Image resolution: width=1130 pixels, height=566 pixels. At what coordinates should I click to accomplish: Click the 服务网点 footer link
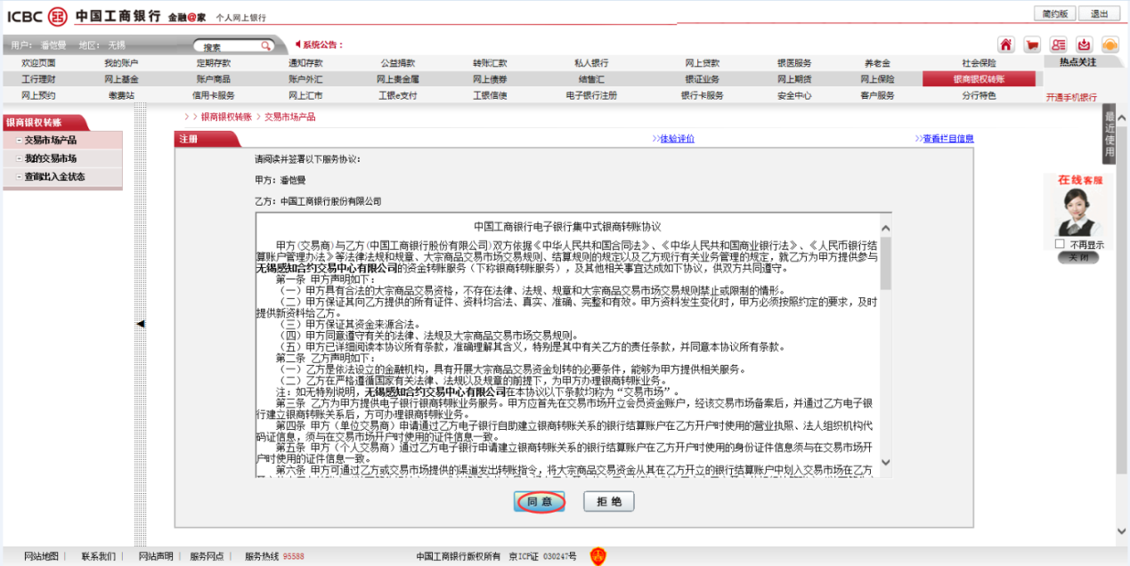[x=207, y=556]
